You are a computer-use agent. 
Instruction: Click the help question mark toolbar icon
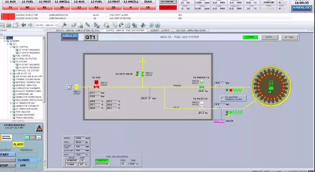point(151,25)
